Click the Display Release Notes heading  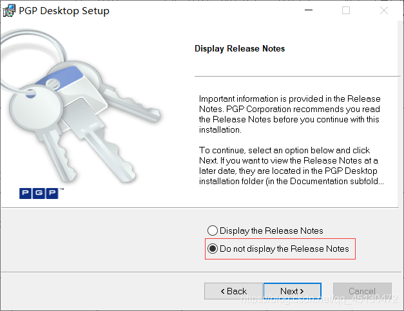click(x=240, y=49)
